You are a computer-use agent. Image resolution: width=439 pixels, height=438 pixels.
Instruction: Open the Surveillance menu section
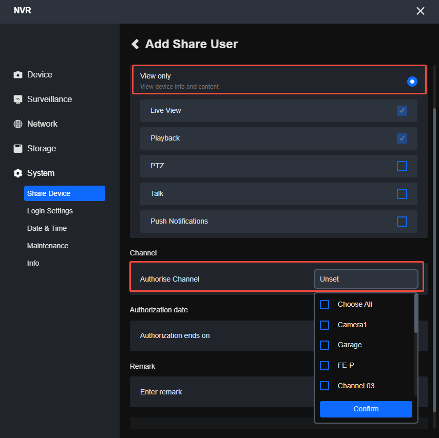click(49, 99)
